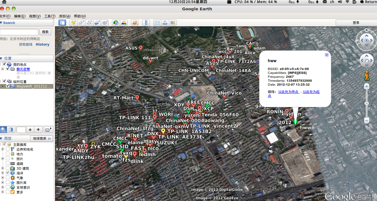Screen dimensions: 377x201
Task: Expand the 照片 photos layer node
Action: 3,159
